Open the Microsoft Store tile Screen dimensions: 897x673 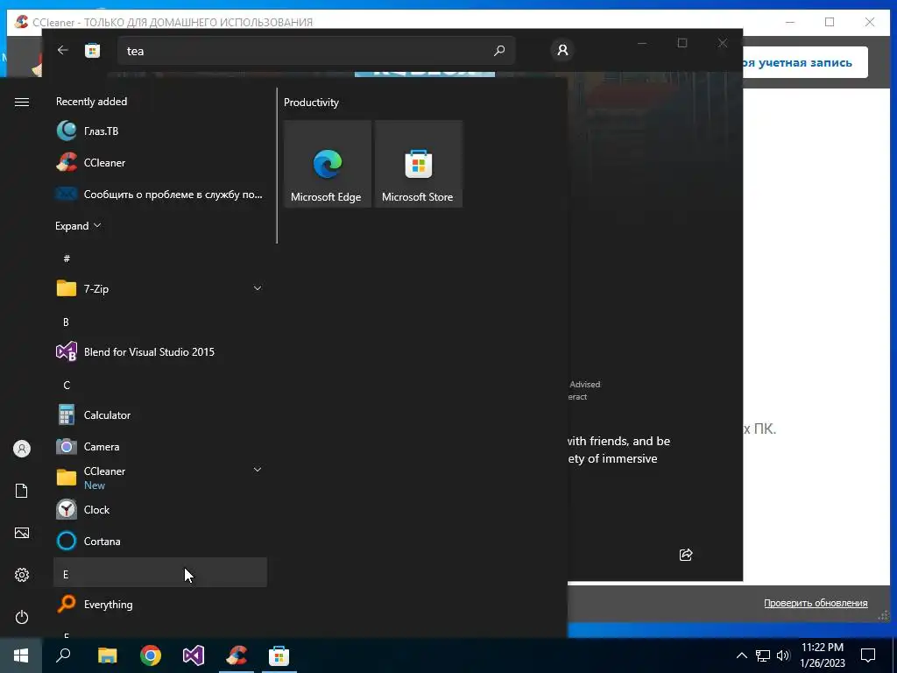[x=418, y=164]
